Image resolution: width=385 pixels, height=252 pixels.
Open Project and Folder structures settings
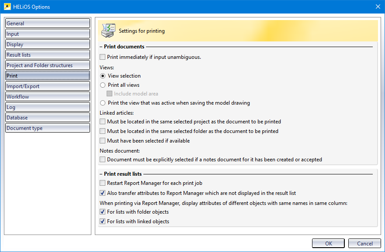48,65
